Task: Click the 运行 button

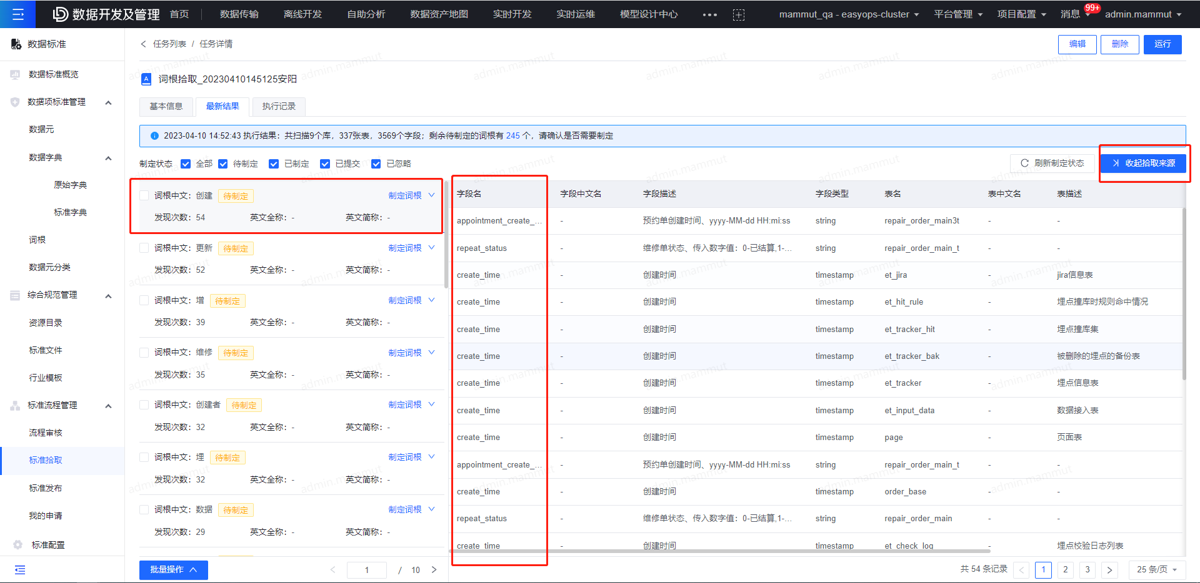Action: (x=1162, y=44)
